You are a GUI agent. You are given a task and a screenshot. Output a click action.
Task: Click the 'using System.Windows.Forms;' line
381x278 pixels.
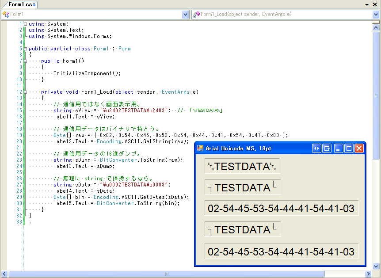(70, 36)
